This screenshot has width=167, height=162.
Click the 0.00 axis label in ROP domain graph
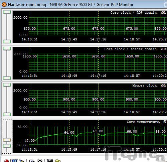(x=23, y=35)
